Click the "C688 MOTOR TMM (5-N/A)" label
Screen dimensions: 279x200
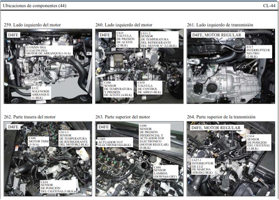pyautogui.click(x=38, y=141)
